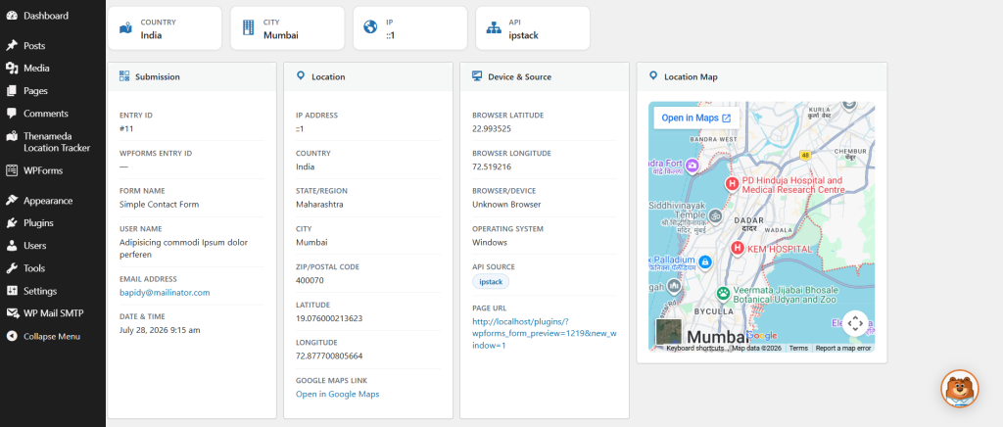Click the KEM Hospital map marker
Image resolution: width=1003 pixels, height=427 pixels.
738,248
